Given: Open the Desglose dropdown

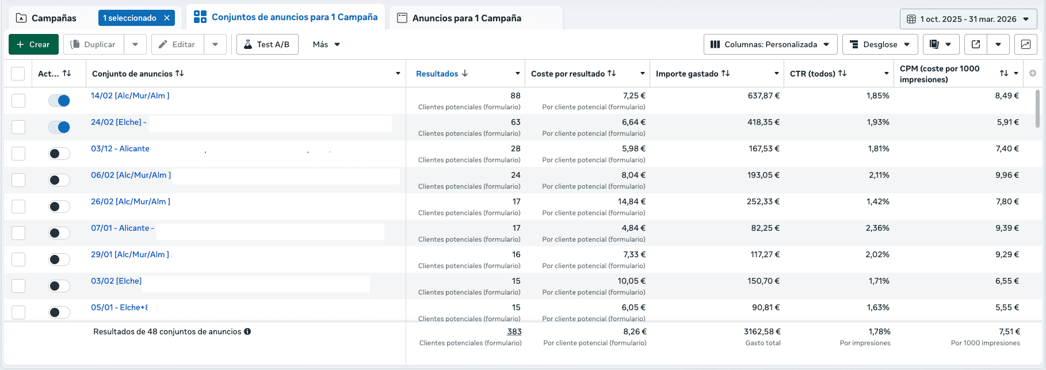Looking at the screenshot, I should tap(880, 44).
